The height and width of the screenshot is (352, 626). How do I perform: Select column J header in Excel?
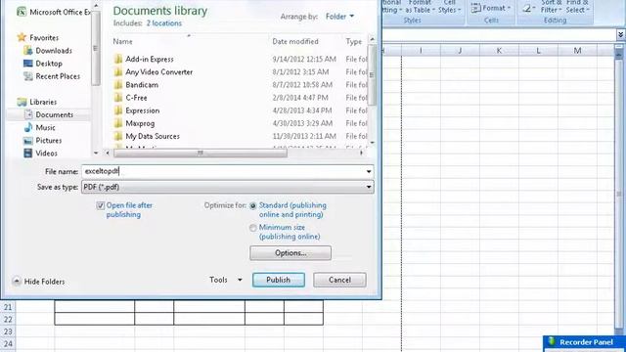pyautogui.click(x=460, y=51)
